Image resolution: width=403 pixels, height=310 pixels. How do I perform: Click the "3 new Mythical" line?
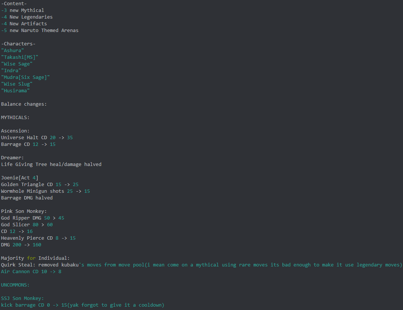pyautogui.click(x=23, y=10)
